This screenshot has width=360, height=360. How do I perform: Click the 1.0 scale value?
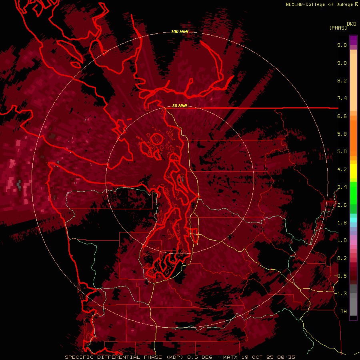pos(342,240)
